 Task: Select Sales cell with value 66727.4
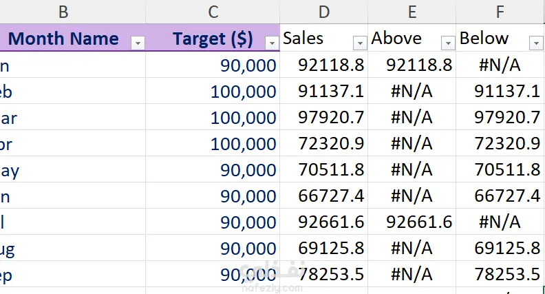pyautogui.click(x=331, y=196)
